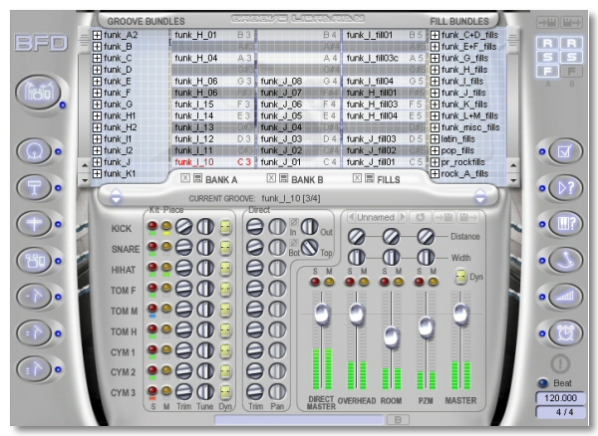Toggle the KICK Dyn switch
The image size is (598, 436).
225,227
